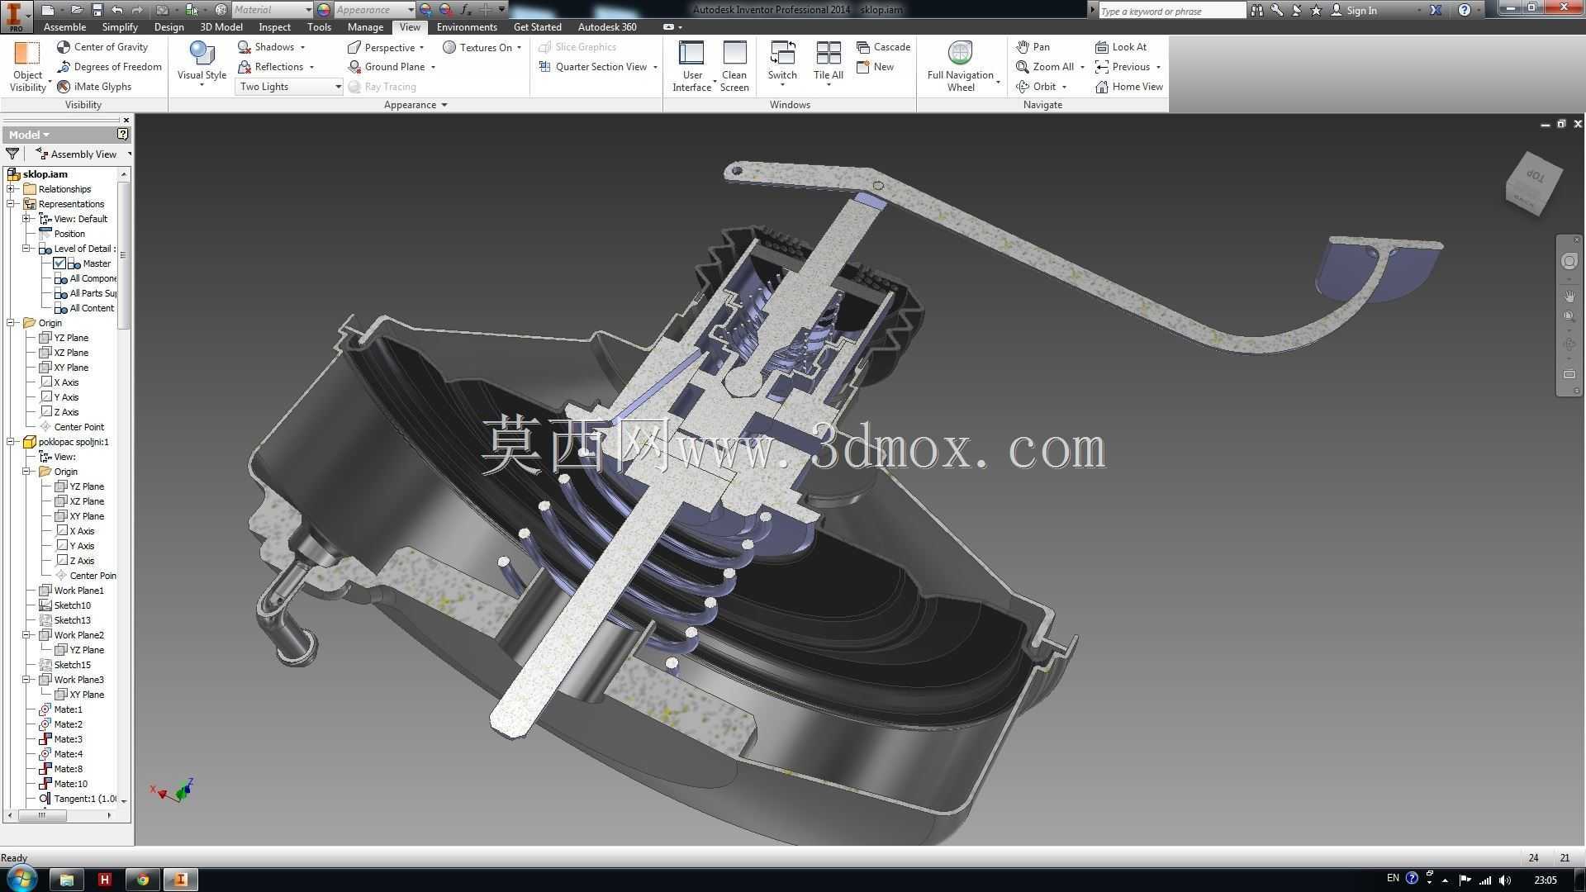Open the Simplify ribbon tab
This screenshot has height=892, width=1586.
pos(120,27)
